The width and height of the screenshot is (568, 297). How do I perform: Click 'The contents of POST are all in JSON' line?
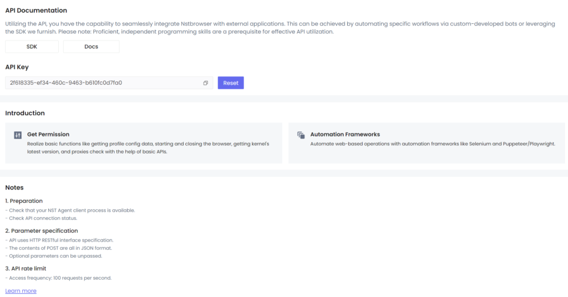tap(59, 248)
